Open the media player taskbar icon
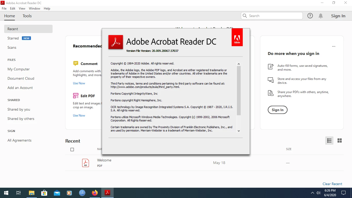 [x=69, y=193]
